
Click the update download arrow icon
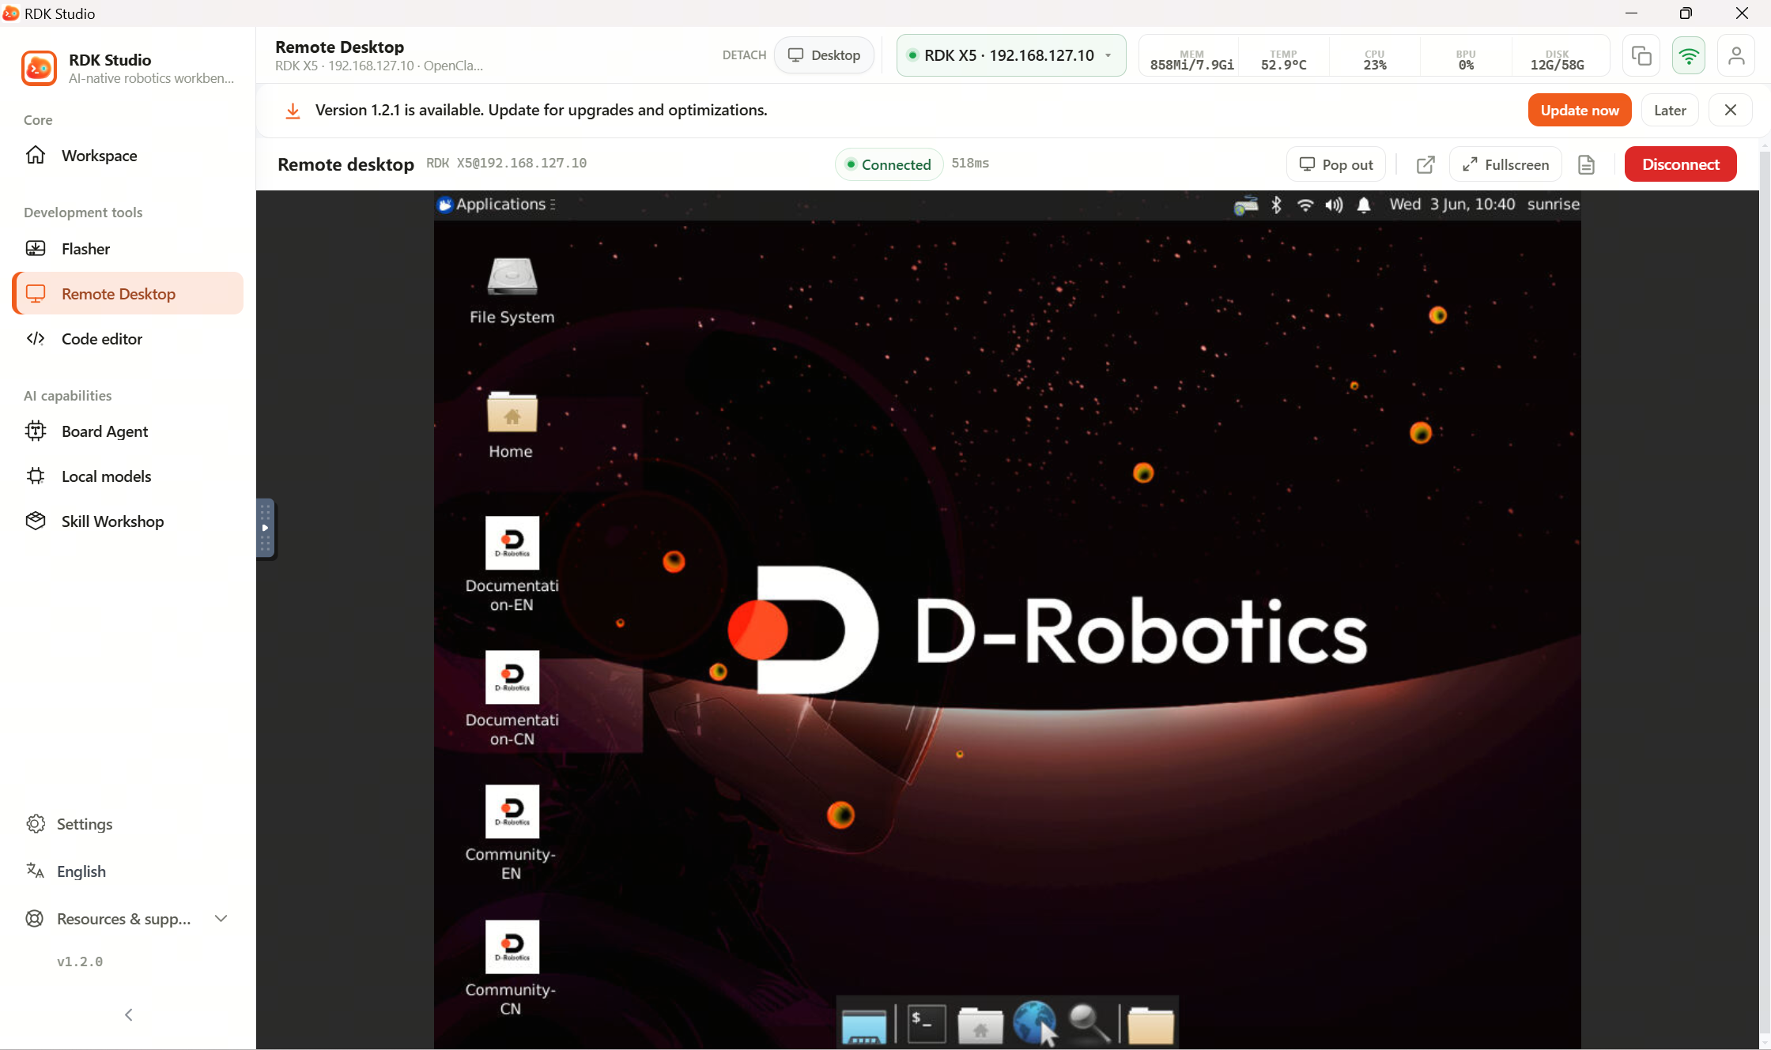pyautogui.click(x=293, y=111)
